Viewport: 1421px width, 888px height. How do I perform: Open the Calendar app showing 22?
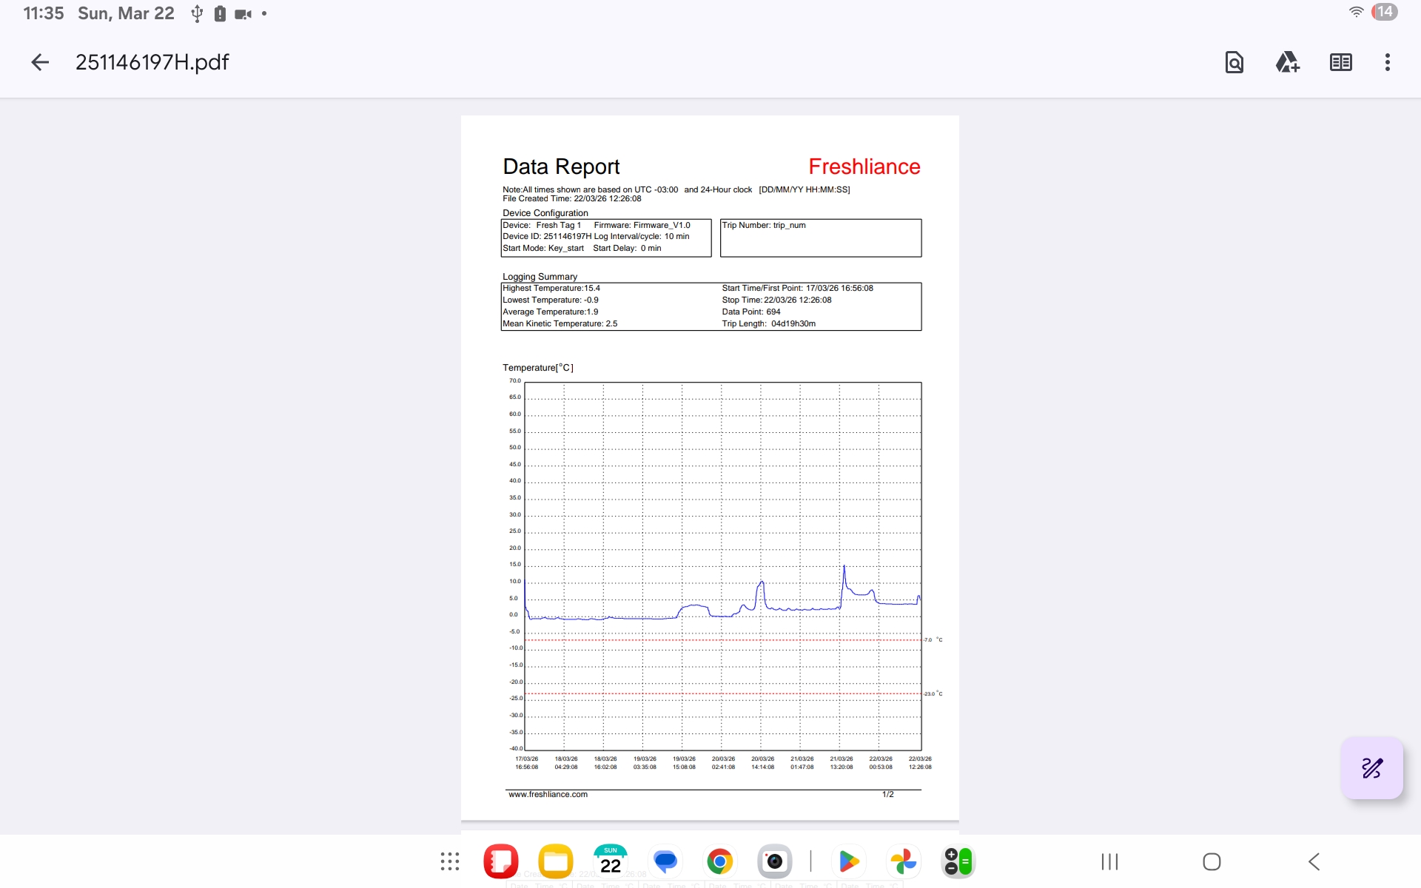[611, 861]
